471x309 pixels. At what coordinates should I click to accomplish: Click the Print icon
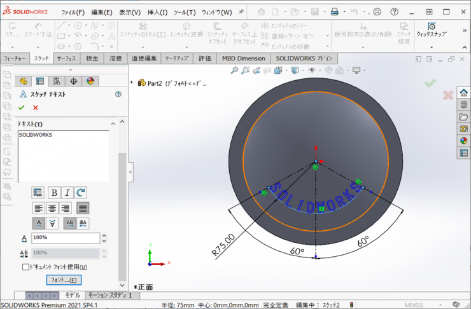pos(334,11)
